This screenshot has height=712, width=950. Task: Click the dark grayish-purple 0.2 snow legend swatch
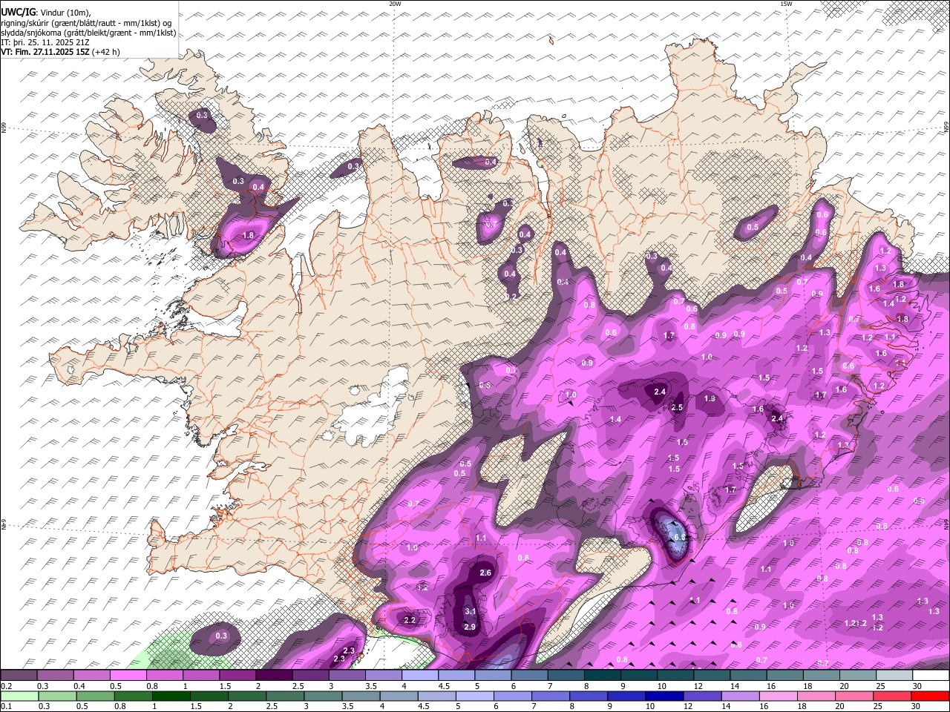pos(19,676)
